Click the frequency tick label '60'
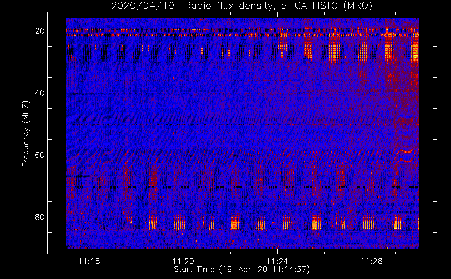The width and height of the screenshot is (451, 279). [40, 155]
